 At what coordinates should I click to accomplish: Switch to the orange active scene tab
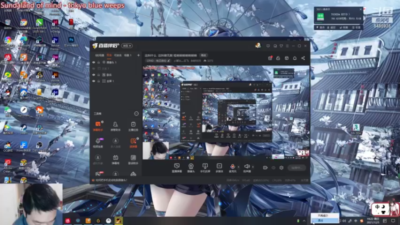pyautogui.click(x=109, y=55)
